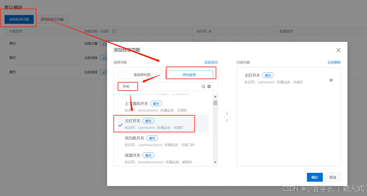Click the 数据类型 column header

click(x=286, y=31)
